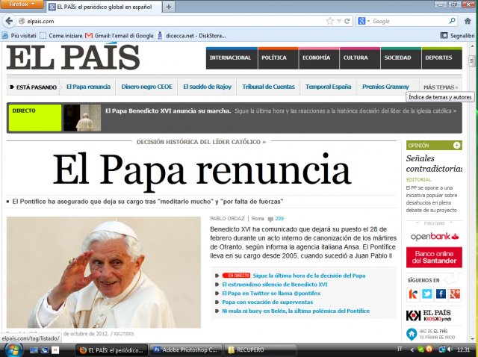The image size is (478, 357).
Task: Open the dicecca.net DiskStora bookmark
Action: coord(191,36)
